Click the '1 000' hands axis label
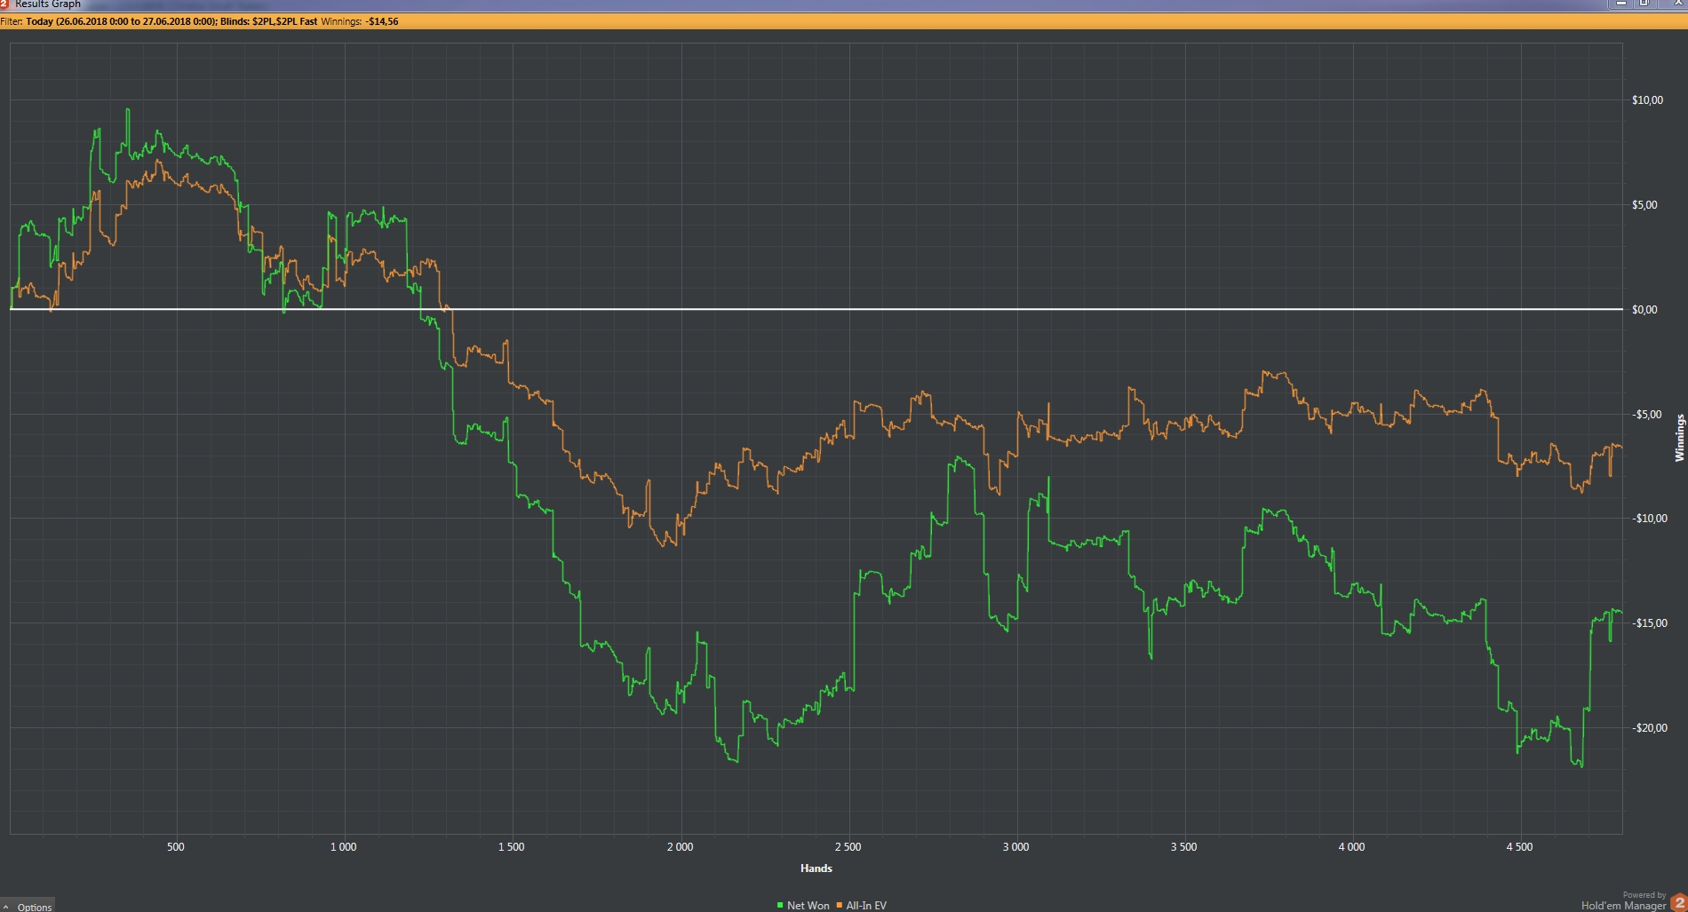This screenshot has width=1688, height=912. (x=344, y=847)
